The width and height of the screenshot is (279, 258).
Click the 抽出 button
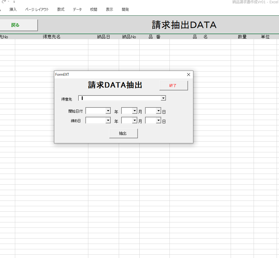pyautogui.click(x=123, y=133)
